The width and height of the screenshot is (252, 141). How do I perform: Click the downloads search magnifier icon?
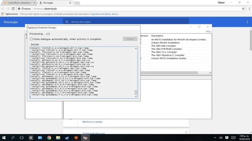point(67,22)
